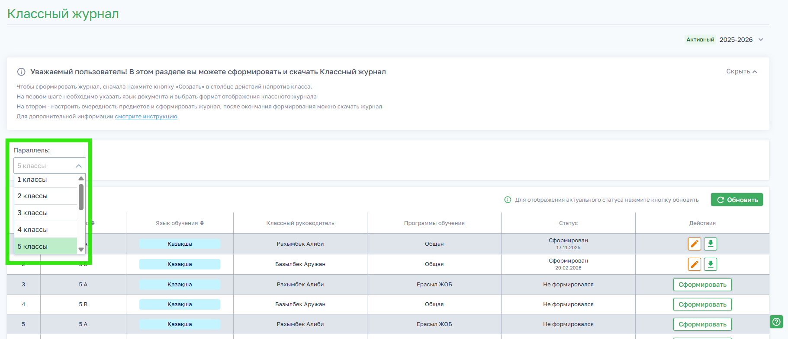Viewport: 788px width, 339px height.
Task: Click Рахымбек Алиби in row 5
Action: point(300,324)
